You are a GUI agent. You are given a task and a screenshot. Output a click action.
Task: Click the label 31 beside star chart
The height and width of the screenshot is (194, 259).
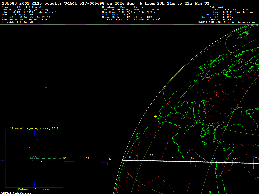65,158
